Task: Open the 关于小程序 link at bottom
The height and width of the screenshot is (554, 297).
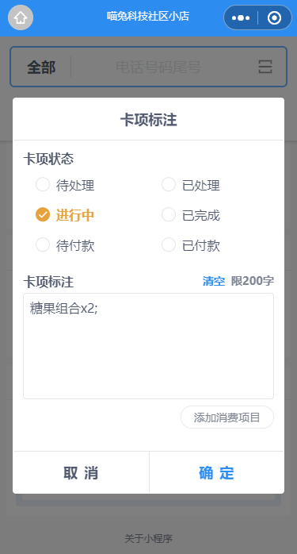Action: (x=149, y=538)
